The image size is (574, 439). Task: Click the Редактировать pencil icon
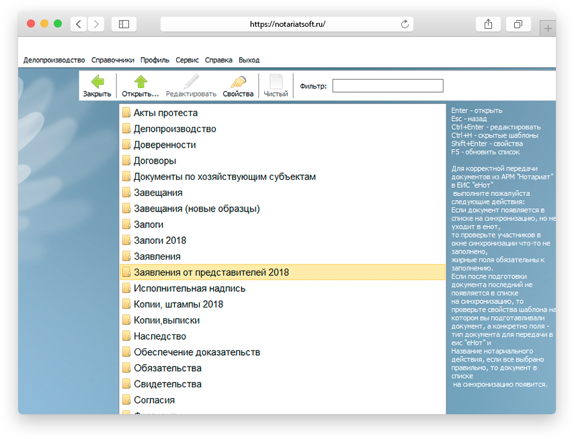coord(191,81)
